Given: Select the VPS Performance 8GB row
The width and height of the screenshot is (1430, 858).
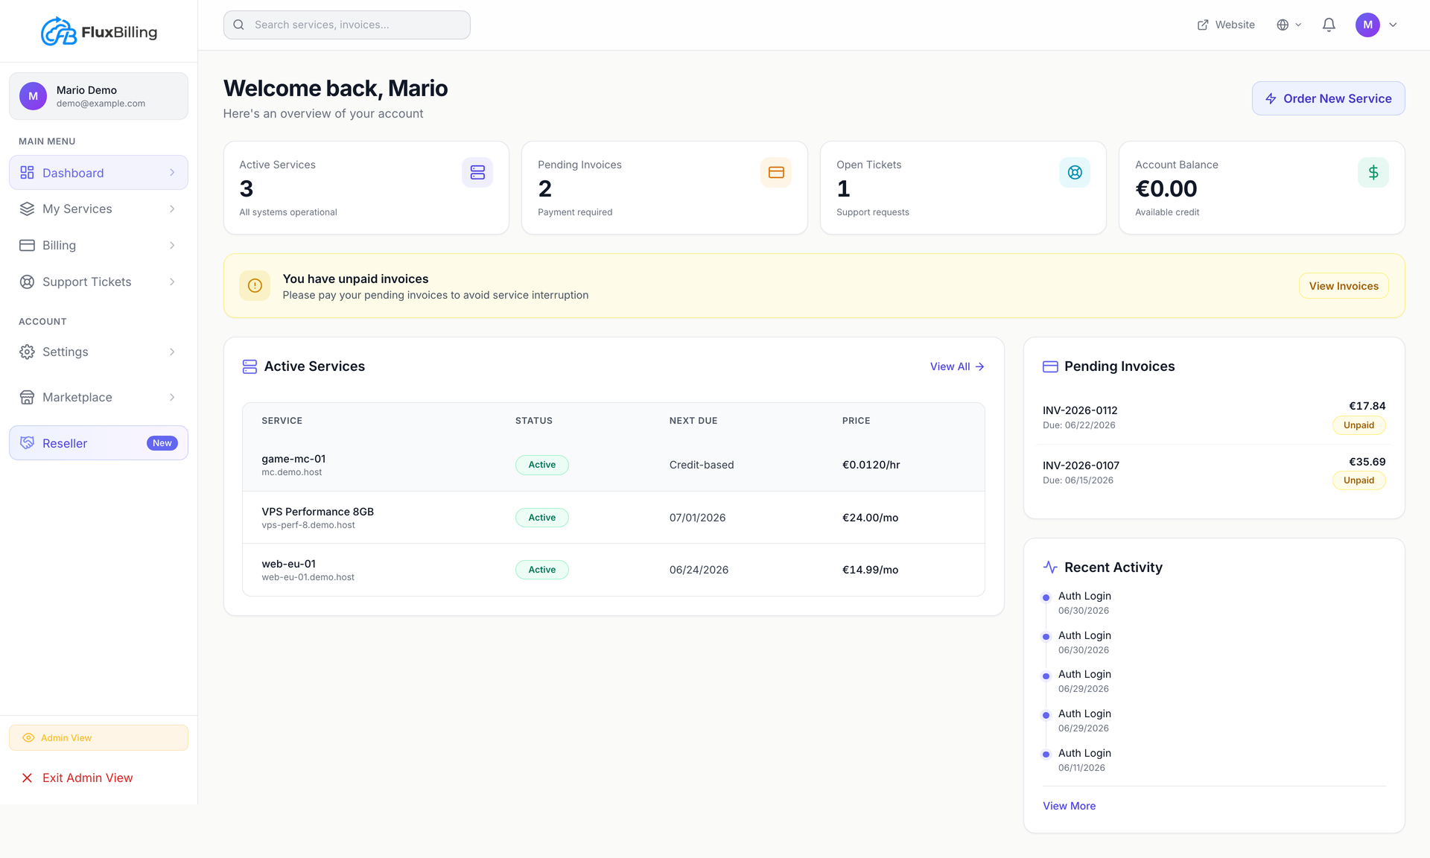Looking at the screenshot, I should pos(614,518).
